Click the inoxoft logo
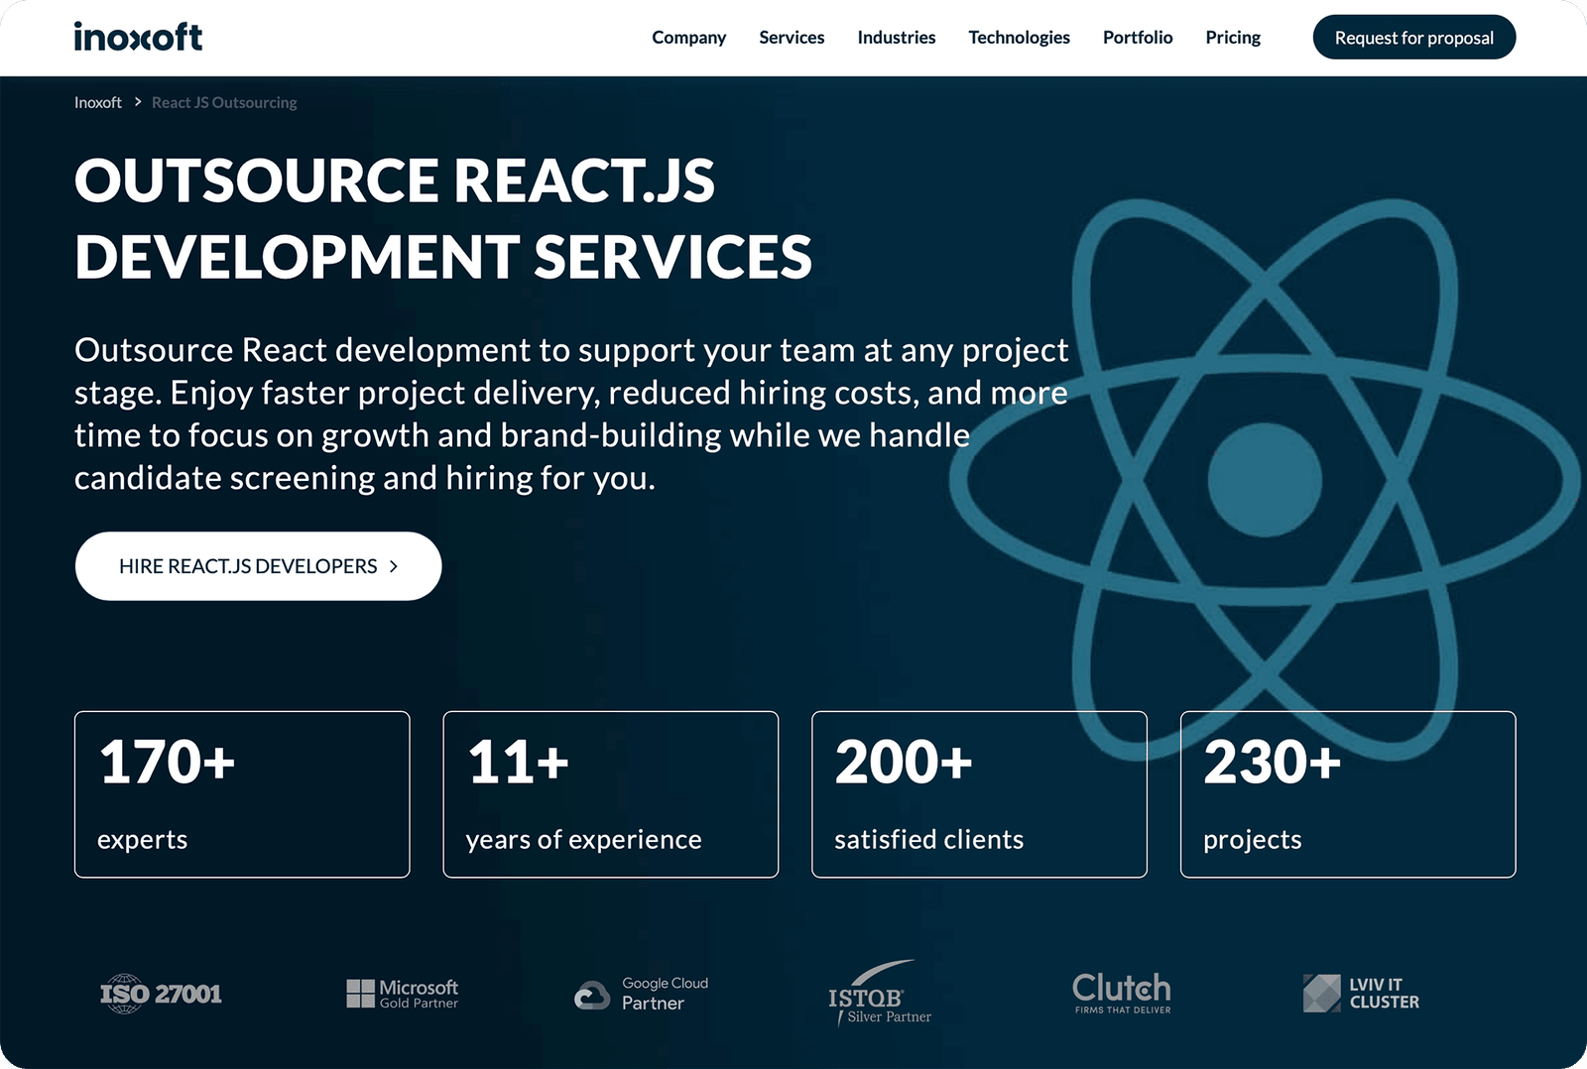 [137, 37]
